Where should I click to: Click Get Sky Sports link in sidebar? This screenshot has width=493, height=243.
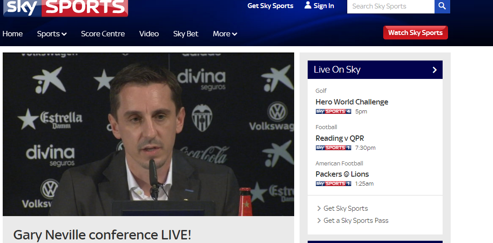(345, 208)
